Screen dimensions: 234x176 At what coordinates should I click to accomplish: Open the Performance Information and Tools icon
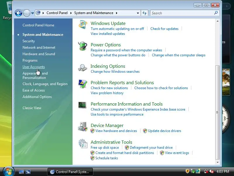82,105
